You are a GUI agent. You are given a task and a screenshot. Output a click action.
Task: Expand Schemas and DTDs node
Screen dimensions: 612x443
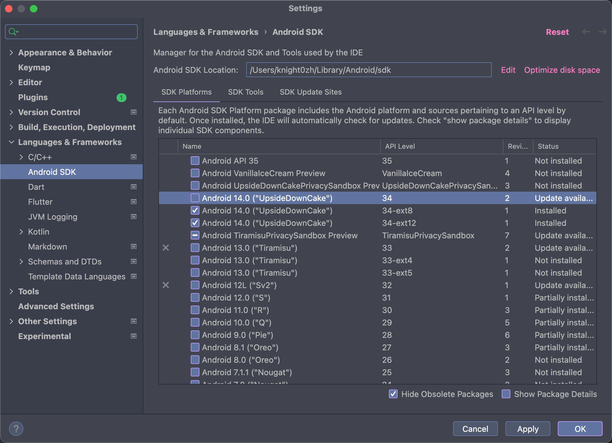[21, 261]
